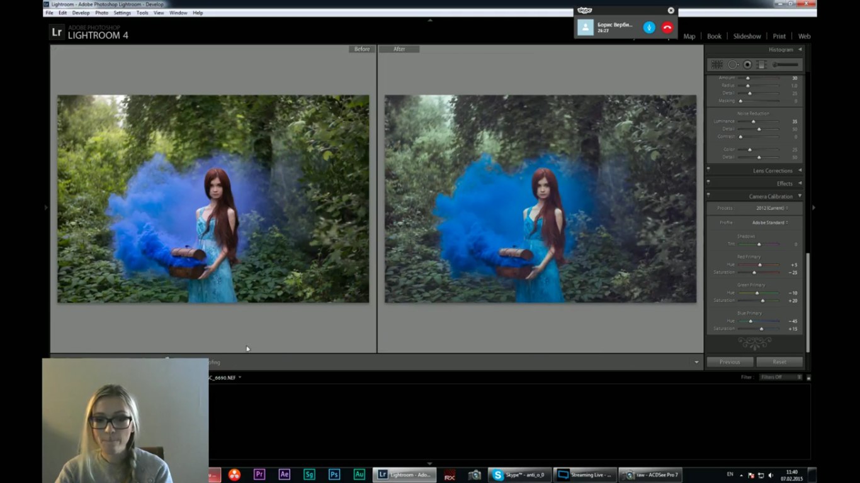Collapse the Camera Calibration panel
Image resolution: width=860 pixels, height=483 pixels.
(x=800, y=196)
